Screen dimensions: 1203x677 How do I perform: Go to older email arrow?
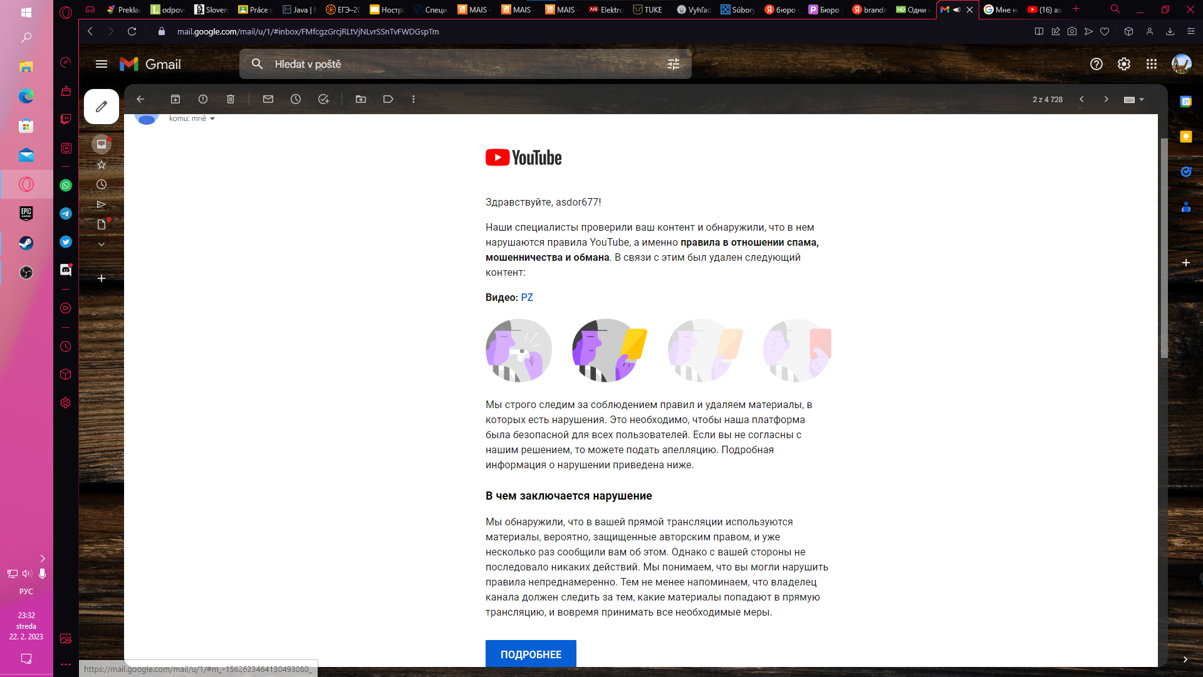(x=1107, y=100)
